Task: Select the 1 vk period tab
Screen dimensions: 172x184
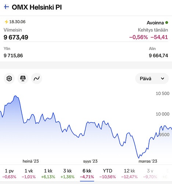Action: pyautogui.click(x=29, y=173)
